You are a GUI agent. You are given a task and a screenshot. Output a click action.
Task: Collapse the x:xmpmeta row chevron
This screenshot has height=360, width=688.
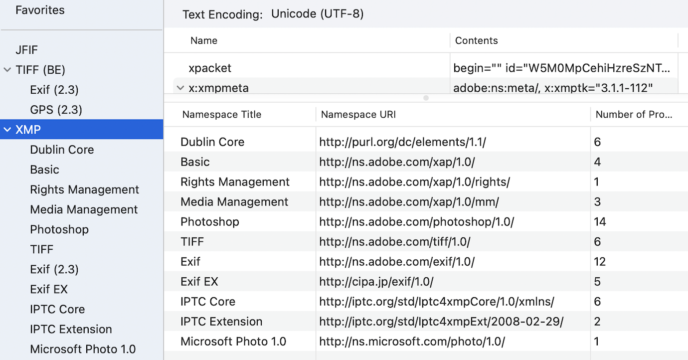pyautogui.click(x=180, y=88)
